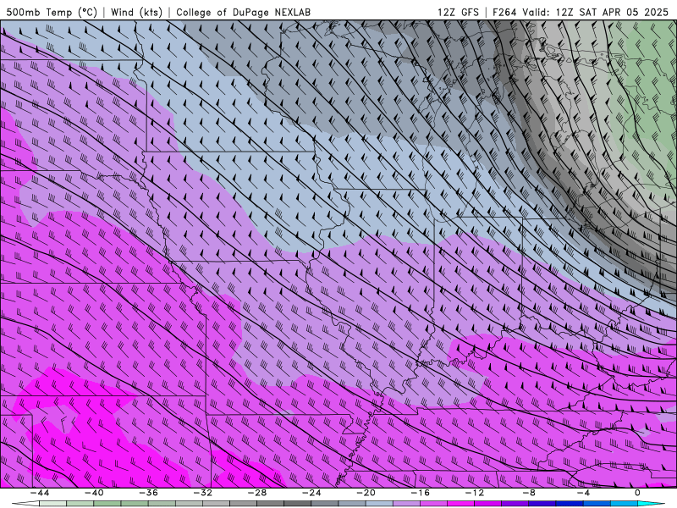The height and width of the screenshot is (508, 677).
Task: Click the 'F264 Valid: 12Z SAT APR 05 2025' text
Action: (581, 12)
